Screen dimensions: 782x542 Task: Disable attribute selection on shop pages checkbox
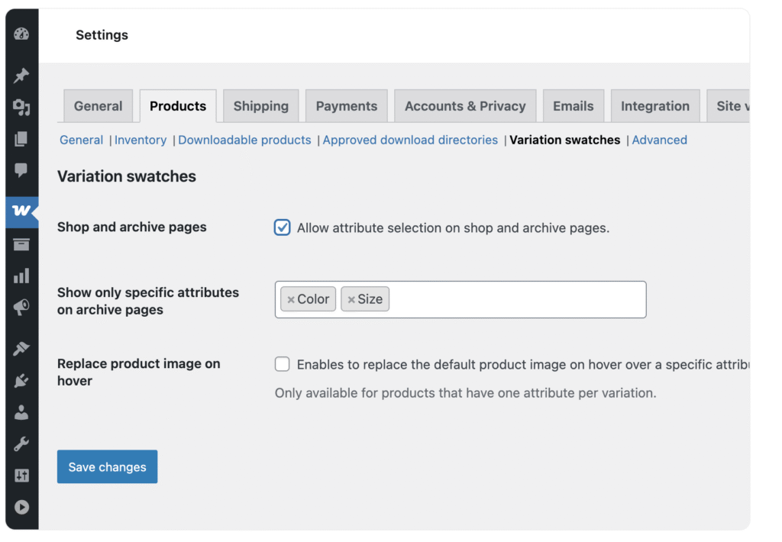point(283,227)
